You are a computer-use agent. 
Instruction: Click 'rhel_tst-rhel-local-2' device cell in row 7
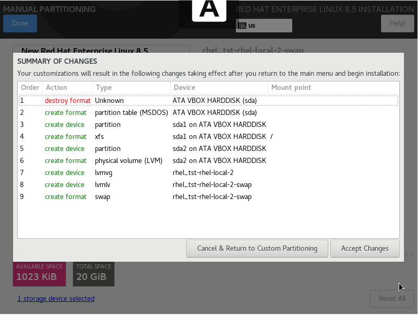click(x=203, y=173)
